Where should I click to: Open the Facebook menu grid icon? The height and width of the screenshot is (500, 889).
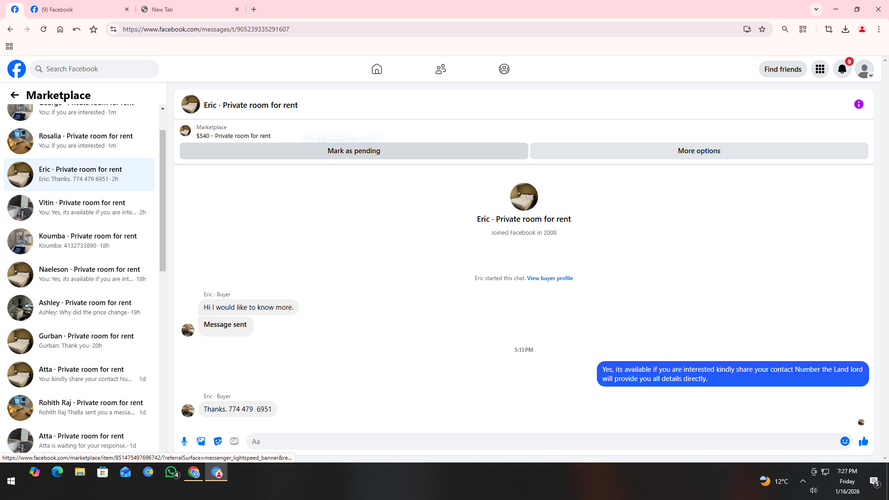click(x=820, y=69)
